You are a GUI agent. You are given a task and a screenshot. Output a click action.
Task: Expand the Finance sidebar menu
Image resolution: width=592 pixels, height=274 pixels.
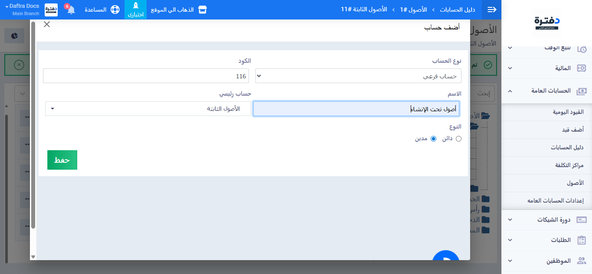tap(547, 68)
